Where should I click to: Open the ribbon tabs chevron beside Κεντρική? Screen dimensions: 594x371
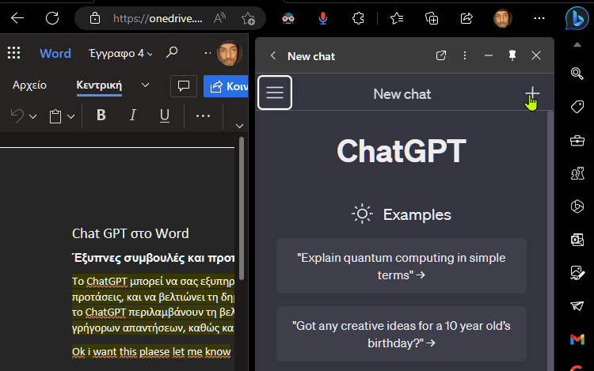(145, 85)
